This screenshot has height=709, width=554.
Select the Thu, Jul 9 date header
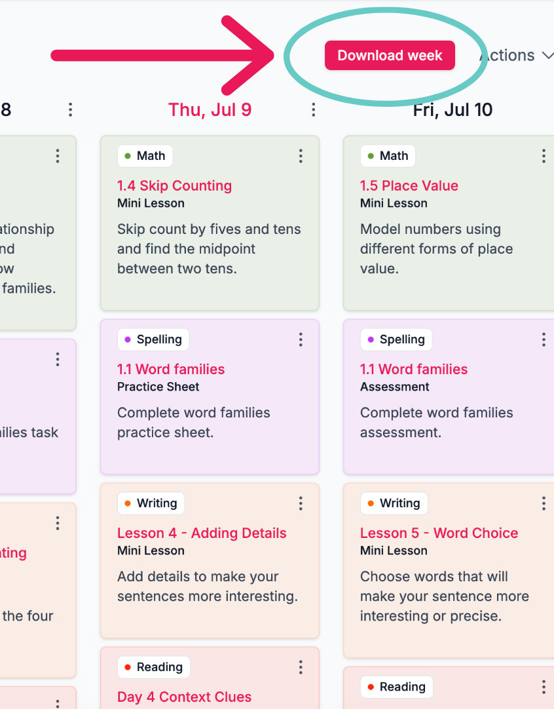pyautogui.click(x=210, y=110)
